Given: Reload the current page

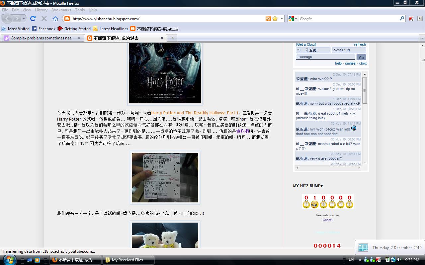Looking at the screenshot, I should point(33,19).
